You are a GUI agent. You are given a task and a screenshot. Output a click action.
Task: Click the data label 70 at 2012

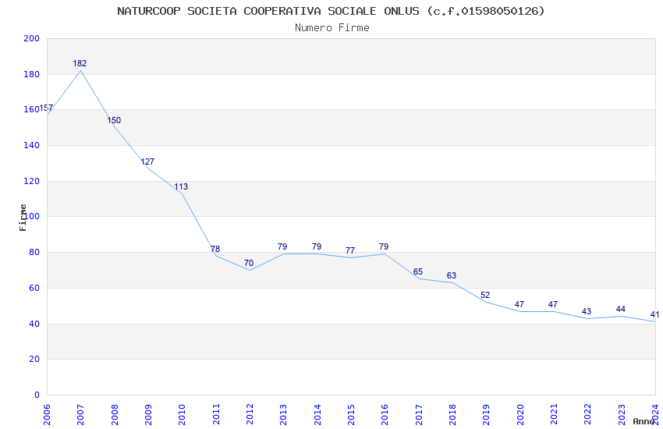pyautogui.click(x=249, y=264)
